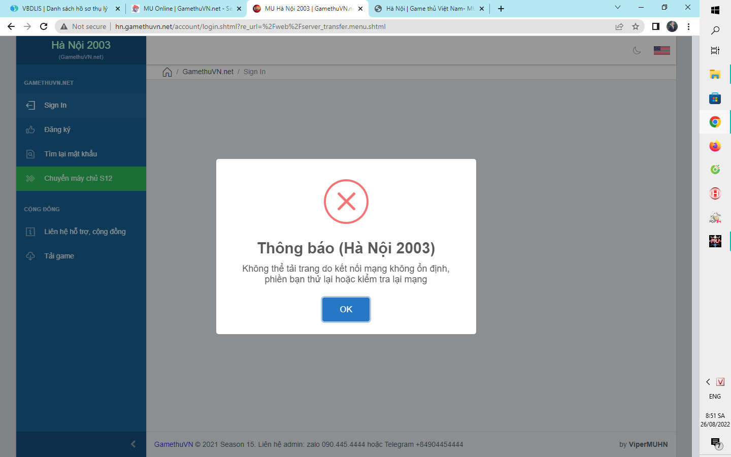Click the Tải game download item
731x457 pixels.
tap(59, 256)
